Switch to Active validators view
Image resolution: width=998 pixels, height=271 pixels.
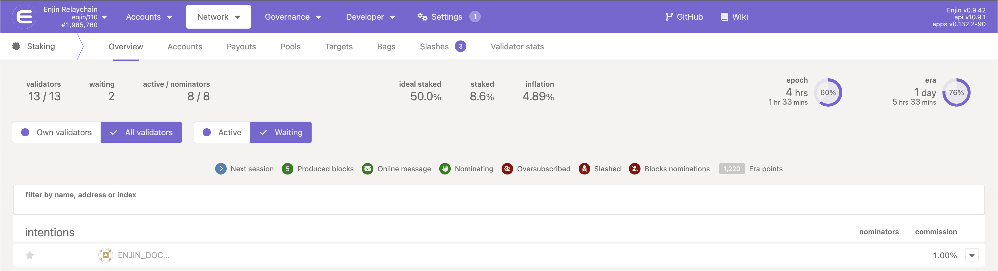(x=222, y=132)
